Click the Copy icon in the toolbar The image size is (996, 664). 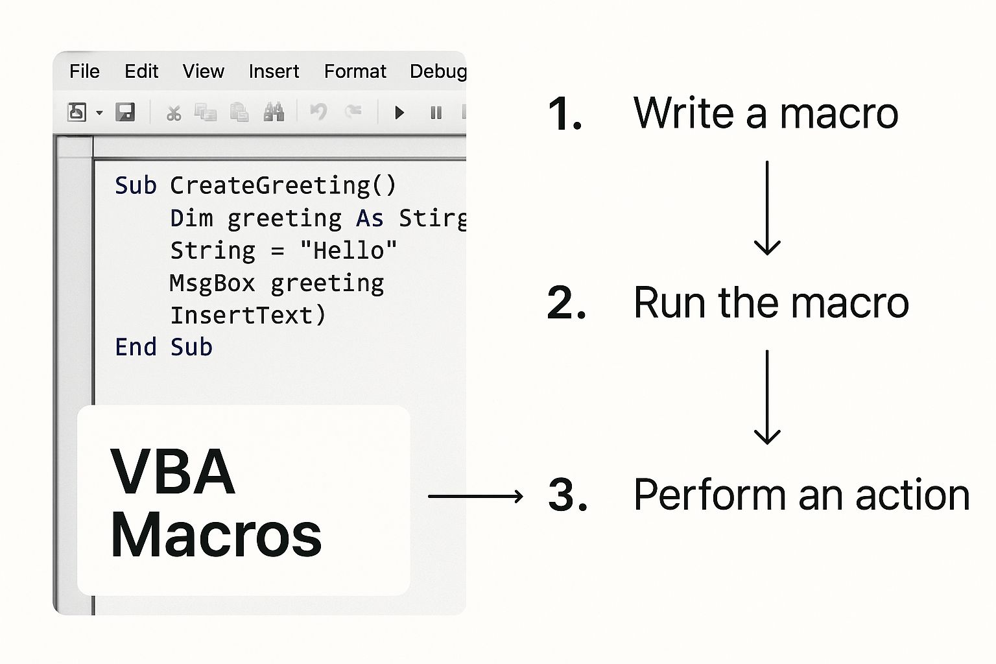click(x=206, y=113)
